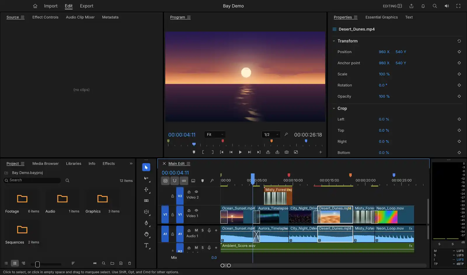The height and width of the screenshot is (275, 467).
Task: Switch to Export workspace tab
Action: tap(87, 6)
